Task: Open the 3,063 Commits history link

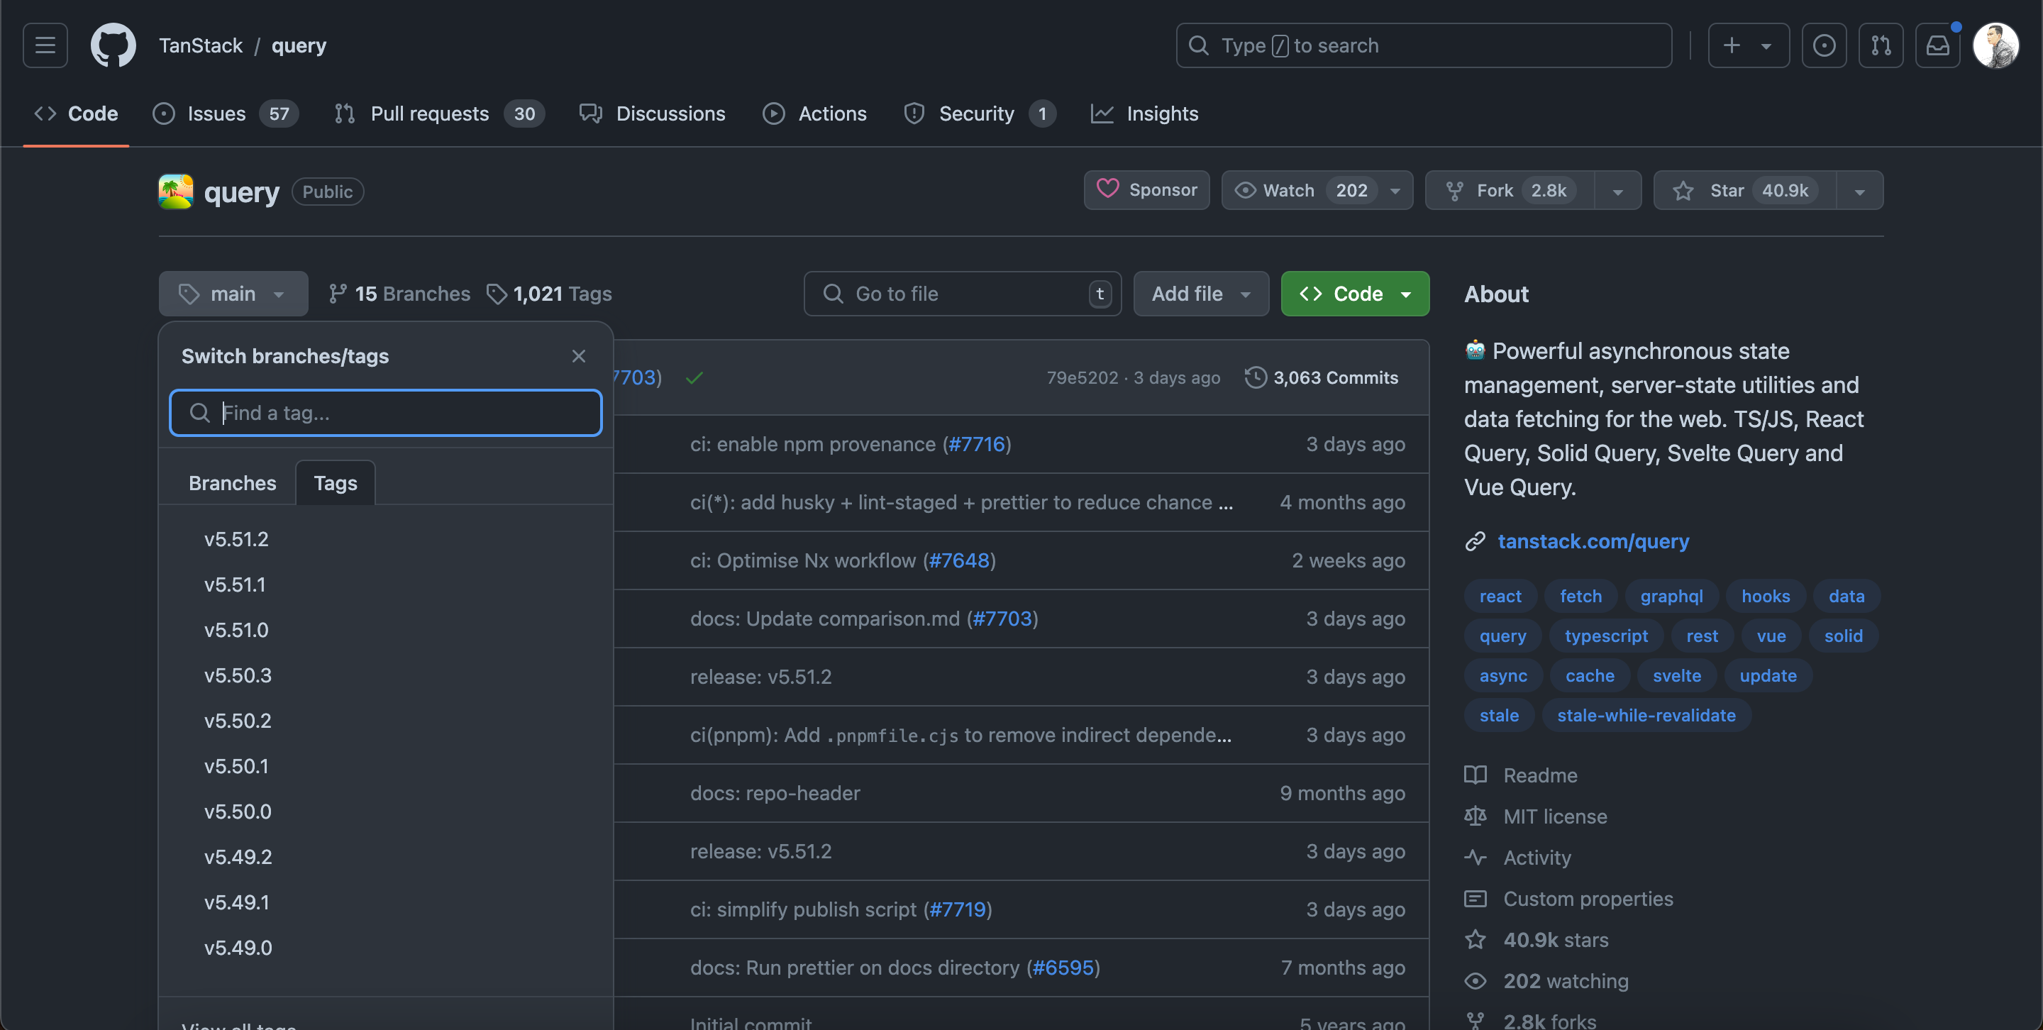Action: click(1322, 377)
